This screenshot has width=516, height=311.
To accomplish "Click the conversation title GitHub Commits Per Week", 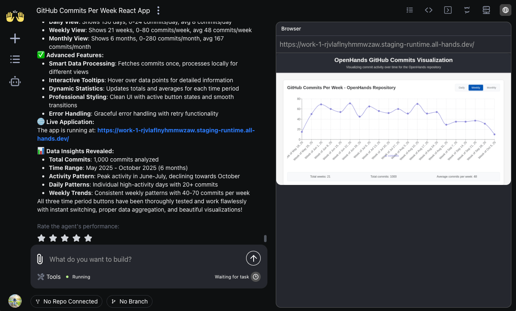I will pyautogui.click(x=93, y=10).
